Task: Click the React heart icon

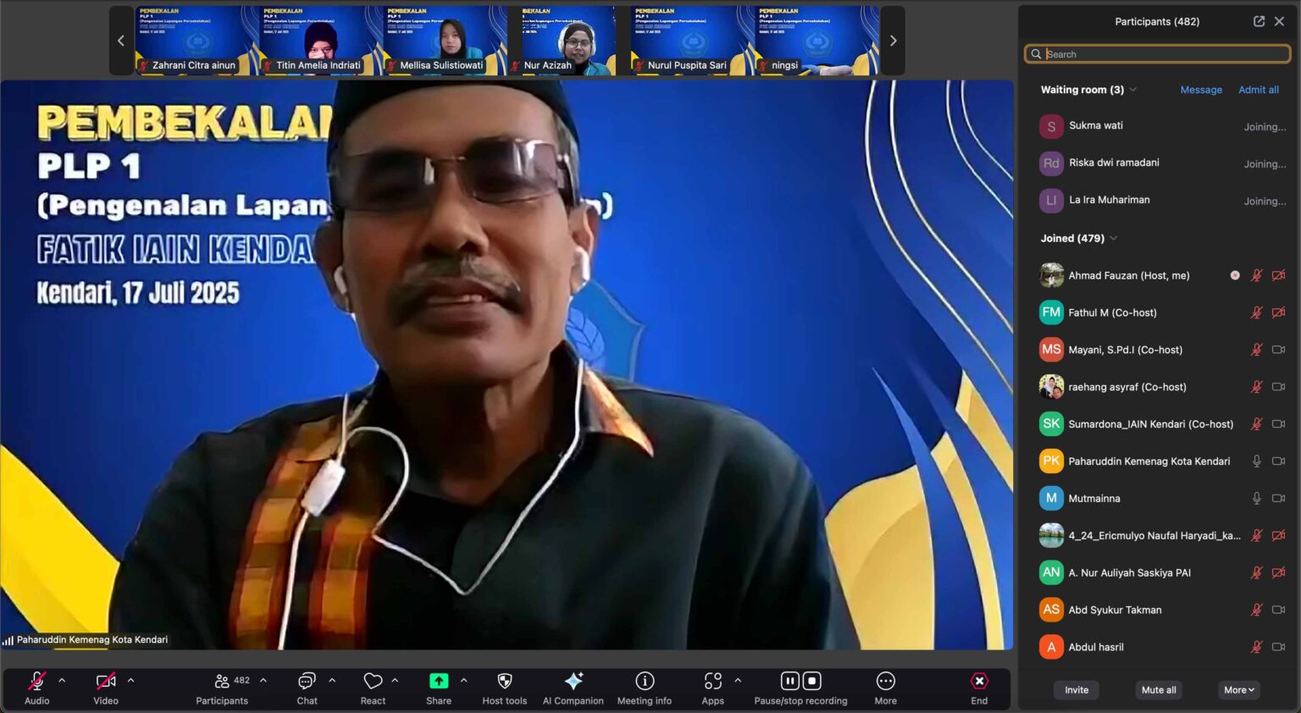Action: [x=373, y=681]
